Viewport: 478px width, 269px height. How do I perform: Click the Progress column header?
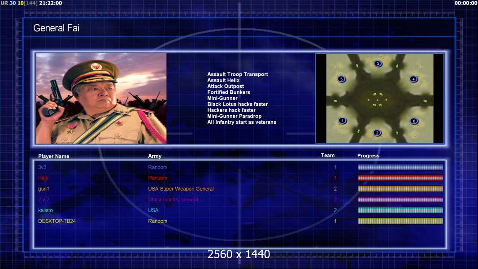pyautogui.click(x=368, y=156)
